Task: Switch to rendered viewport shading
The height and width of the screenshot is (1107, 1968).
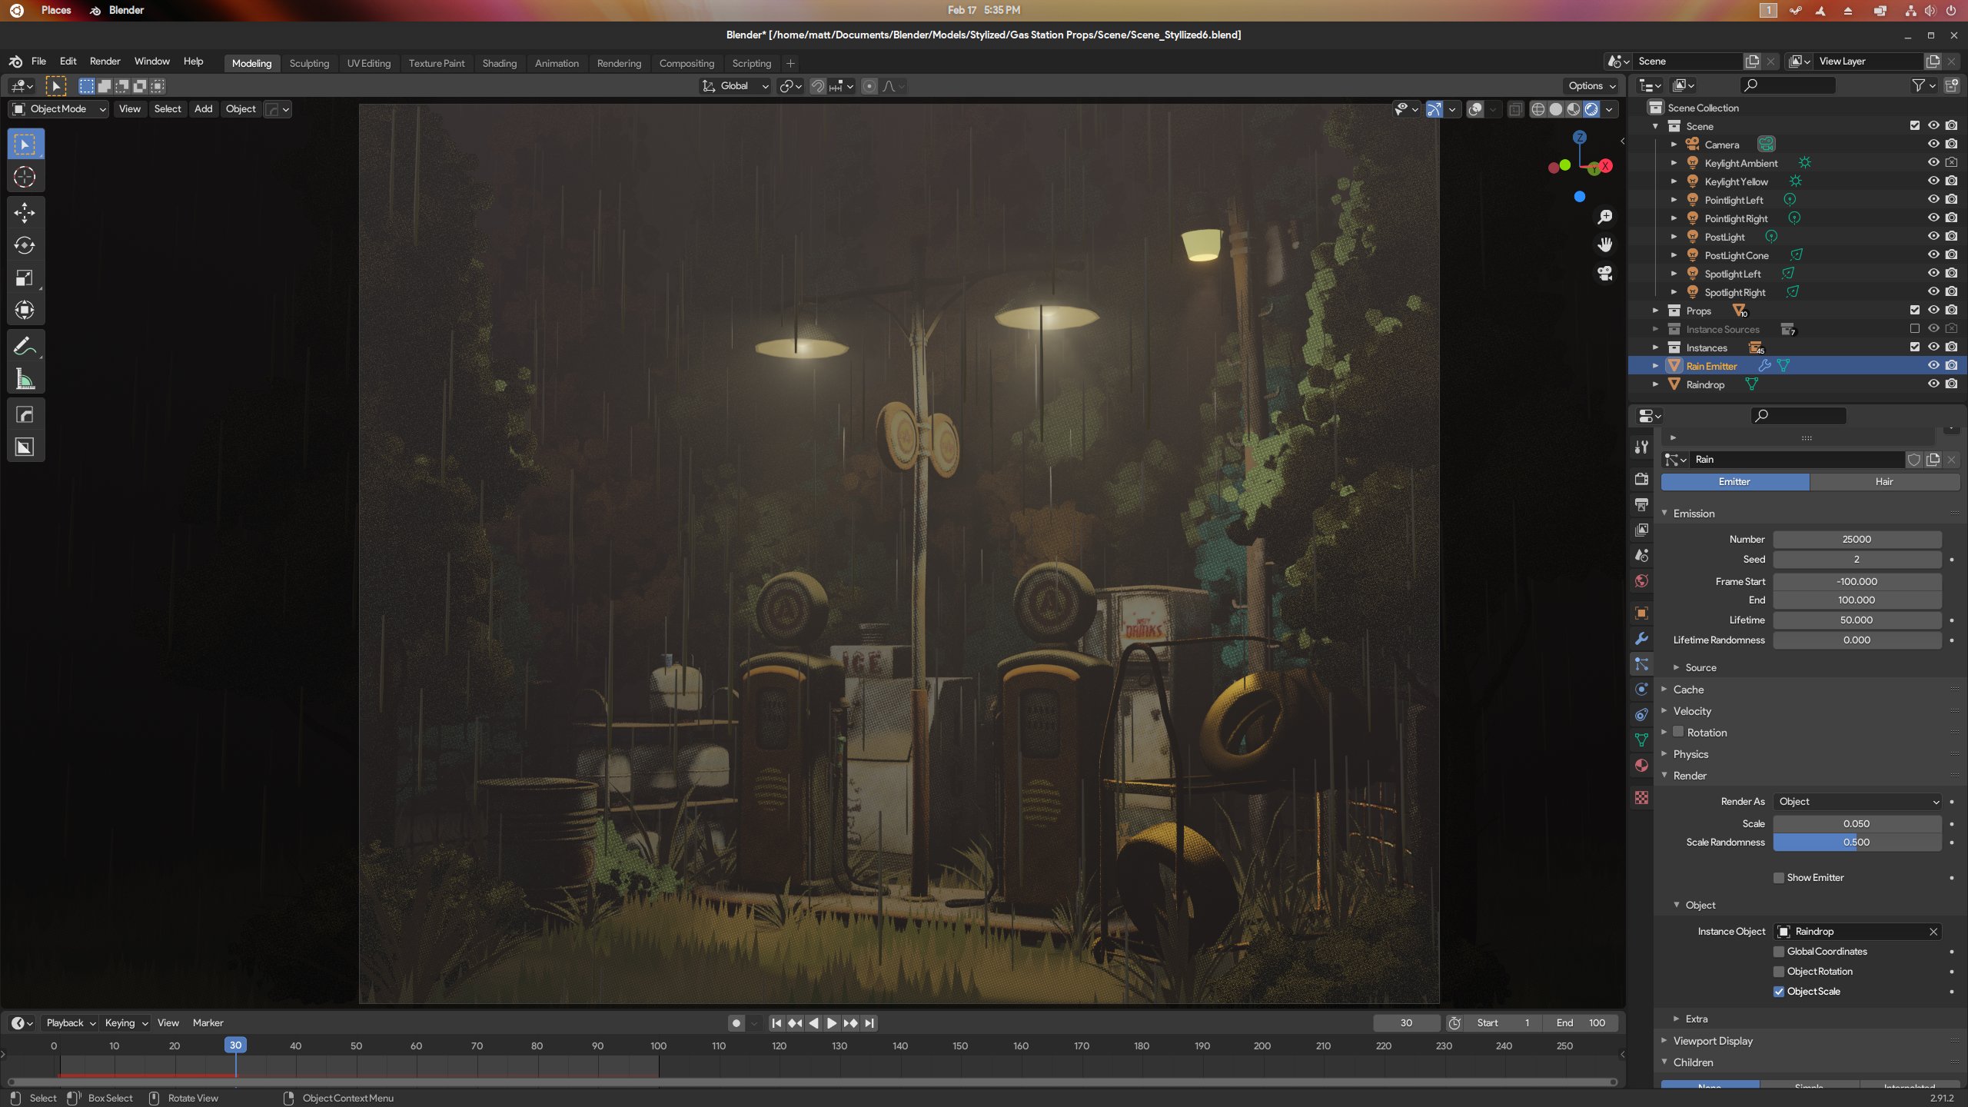Action: [x=1591, y=109]
